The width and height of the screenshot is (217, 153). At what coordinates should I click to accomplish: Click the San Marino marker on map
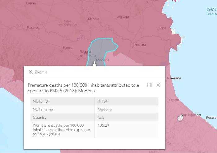[x=179, y=118]
